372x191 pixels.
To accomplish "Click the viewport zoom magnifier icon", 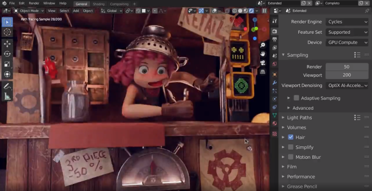I will (262, 45).
